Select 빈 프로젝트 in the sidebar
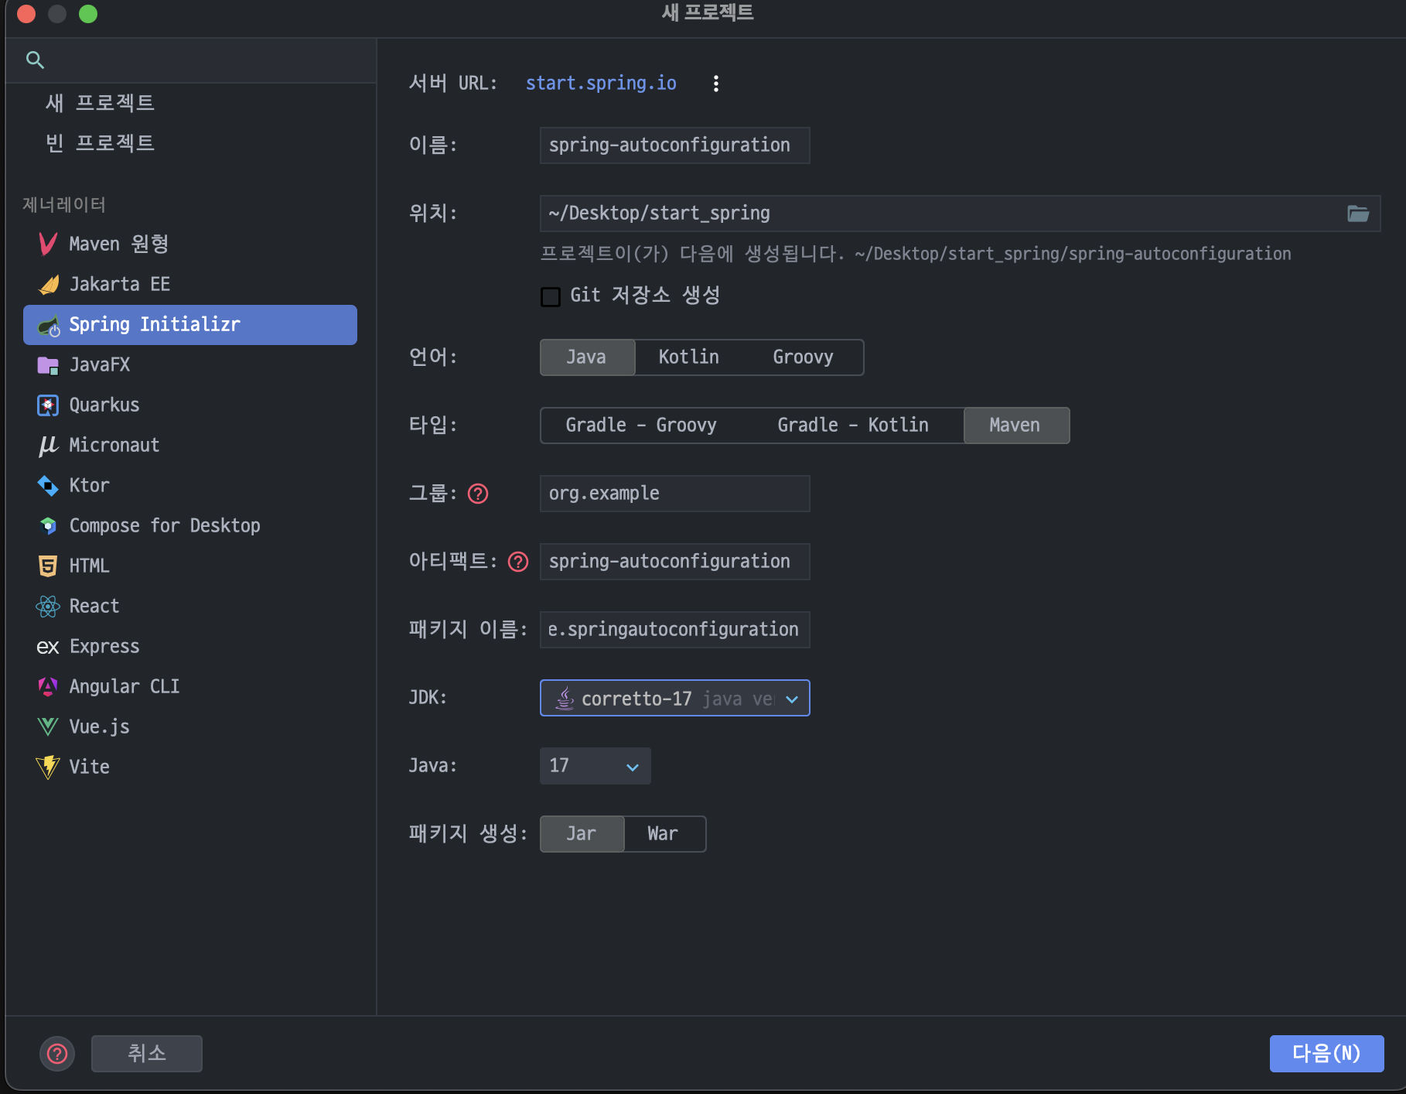 tap(101, 143)
